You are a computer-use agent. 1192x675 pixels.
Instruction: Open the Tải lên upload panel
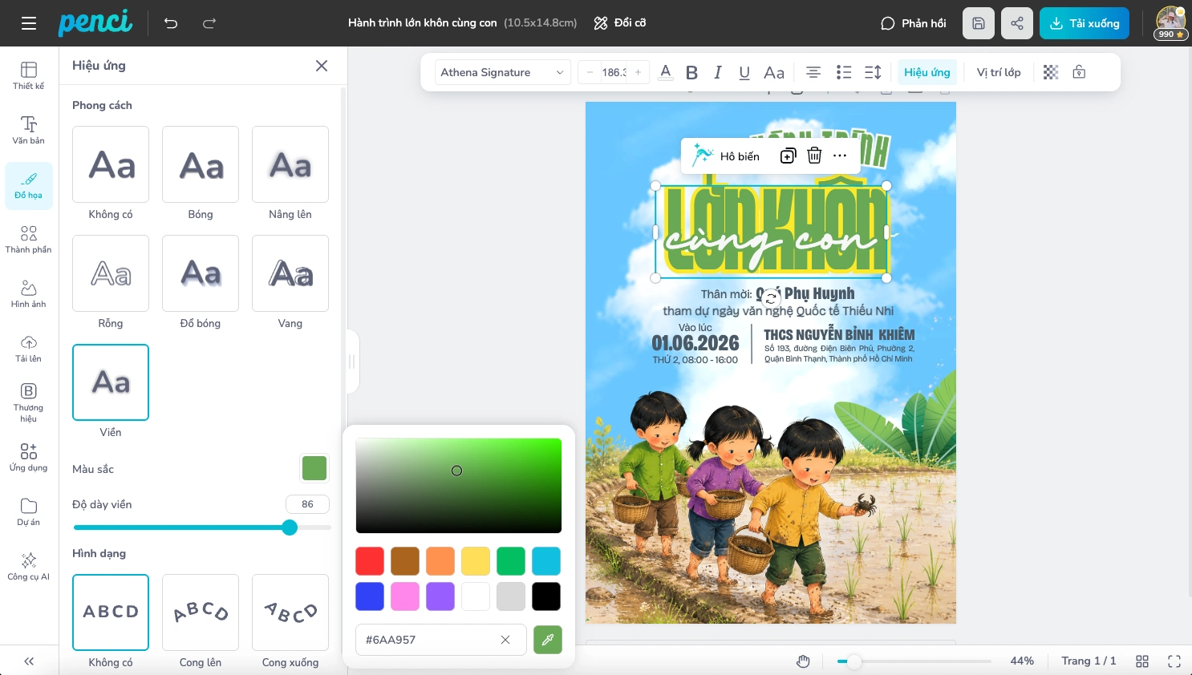(29, 348)
